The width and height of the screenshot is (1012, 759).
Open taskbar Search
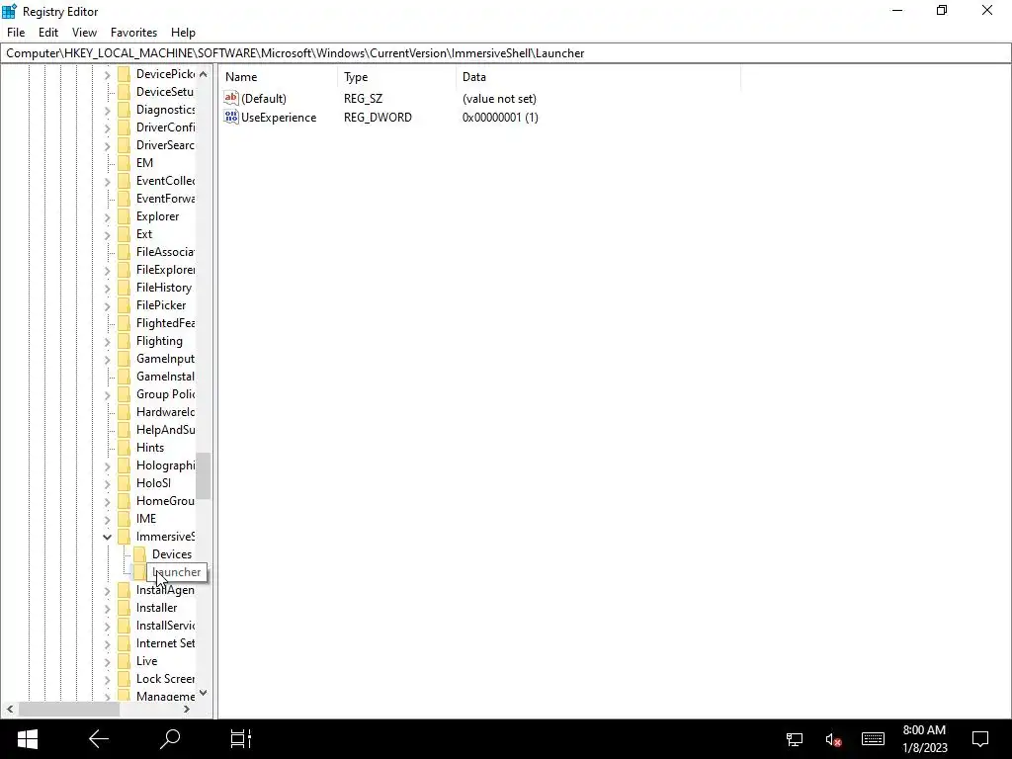click(x=170, y=739)
